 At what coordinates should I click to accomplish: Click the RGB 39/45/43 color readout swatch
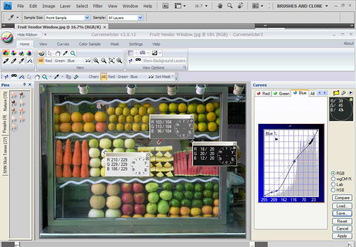click(x=341, y=109)
